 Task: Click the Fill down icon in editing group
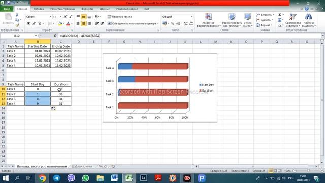tap(280, 20)
